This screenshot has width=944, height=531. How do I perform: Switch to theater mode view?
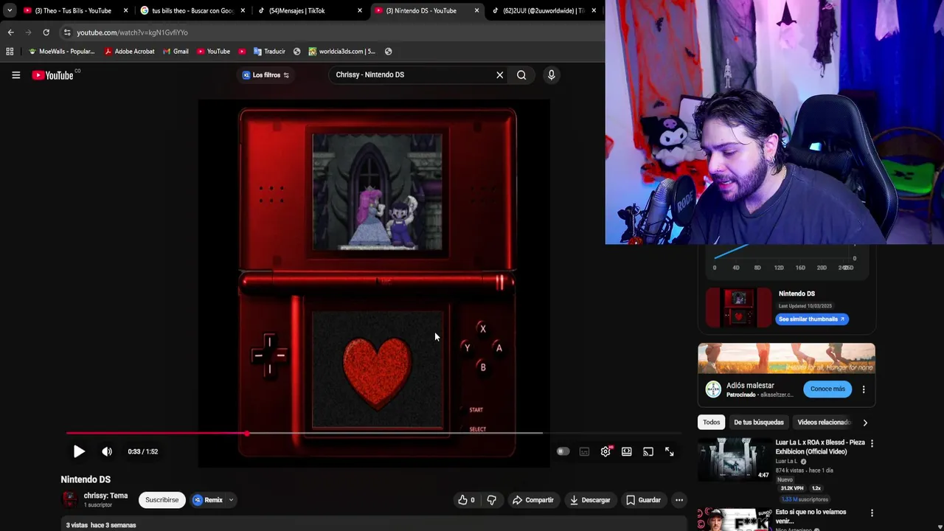[x=626, y=451]
